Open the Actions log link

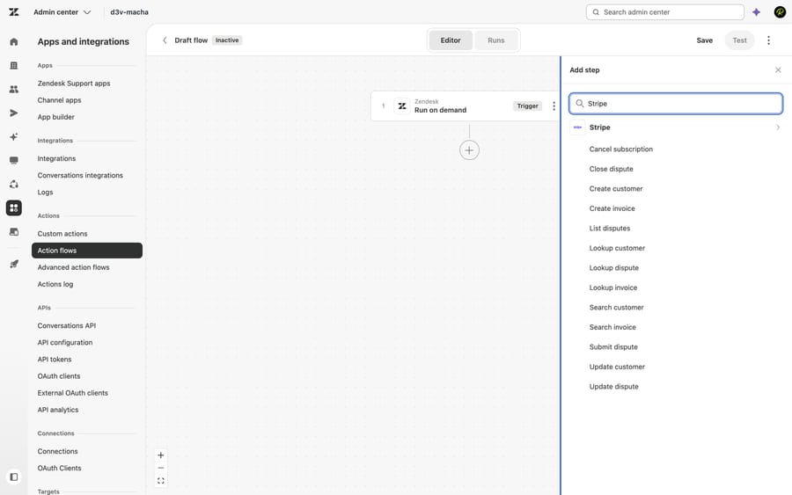pos(55,284)
